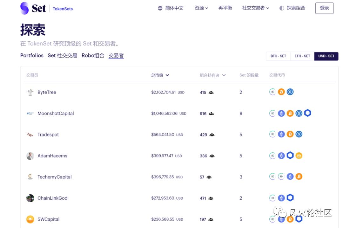343x228 pixels.
Task: Select the ETH - SET currency option
Action: 302,56
